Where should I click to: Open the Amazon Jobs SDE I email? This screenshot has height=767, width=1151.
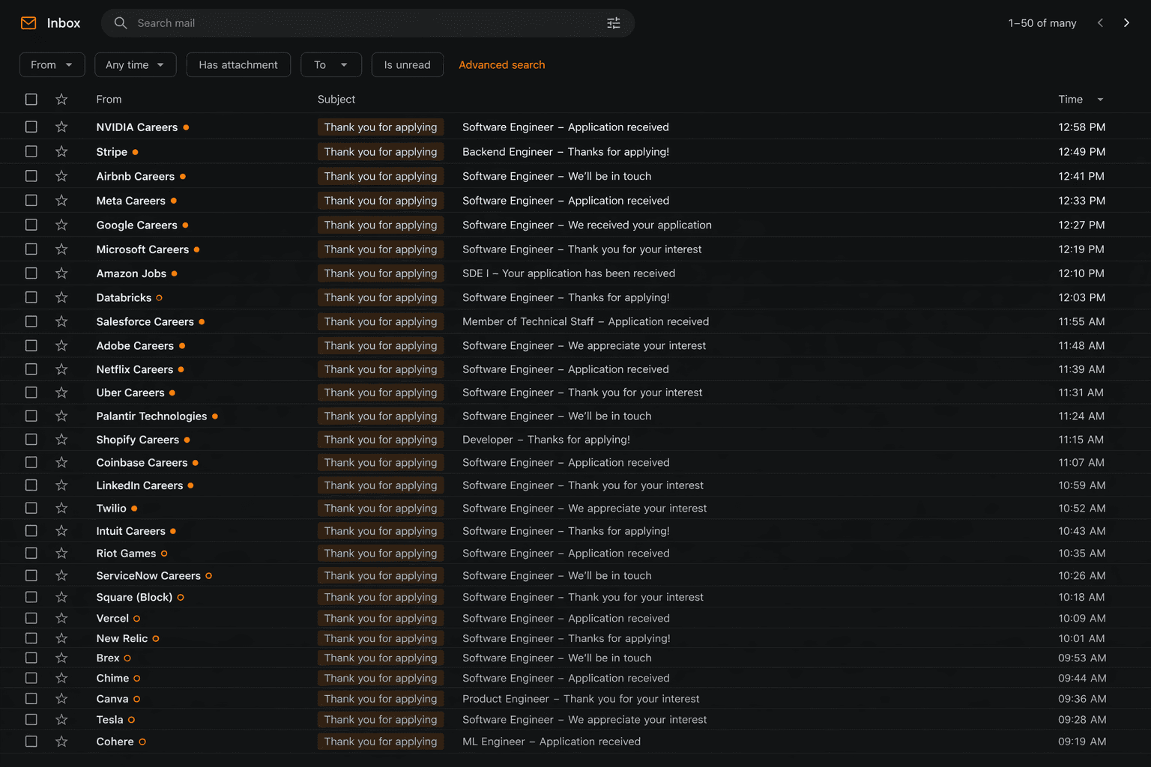pos(568,273)
